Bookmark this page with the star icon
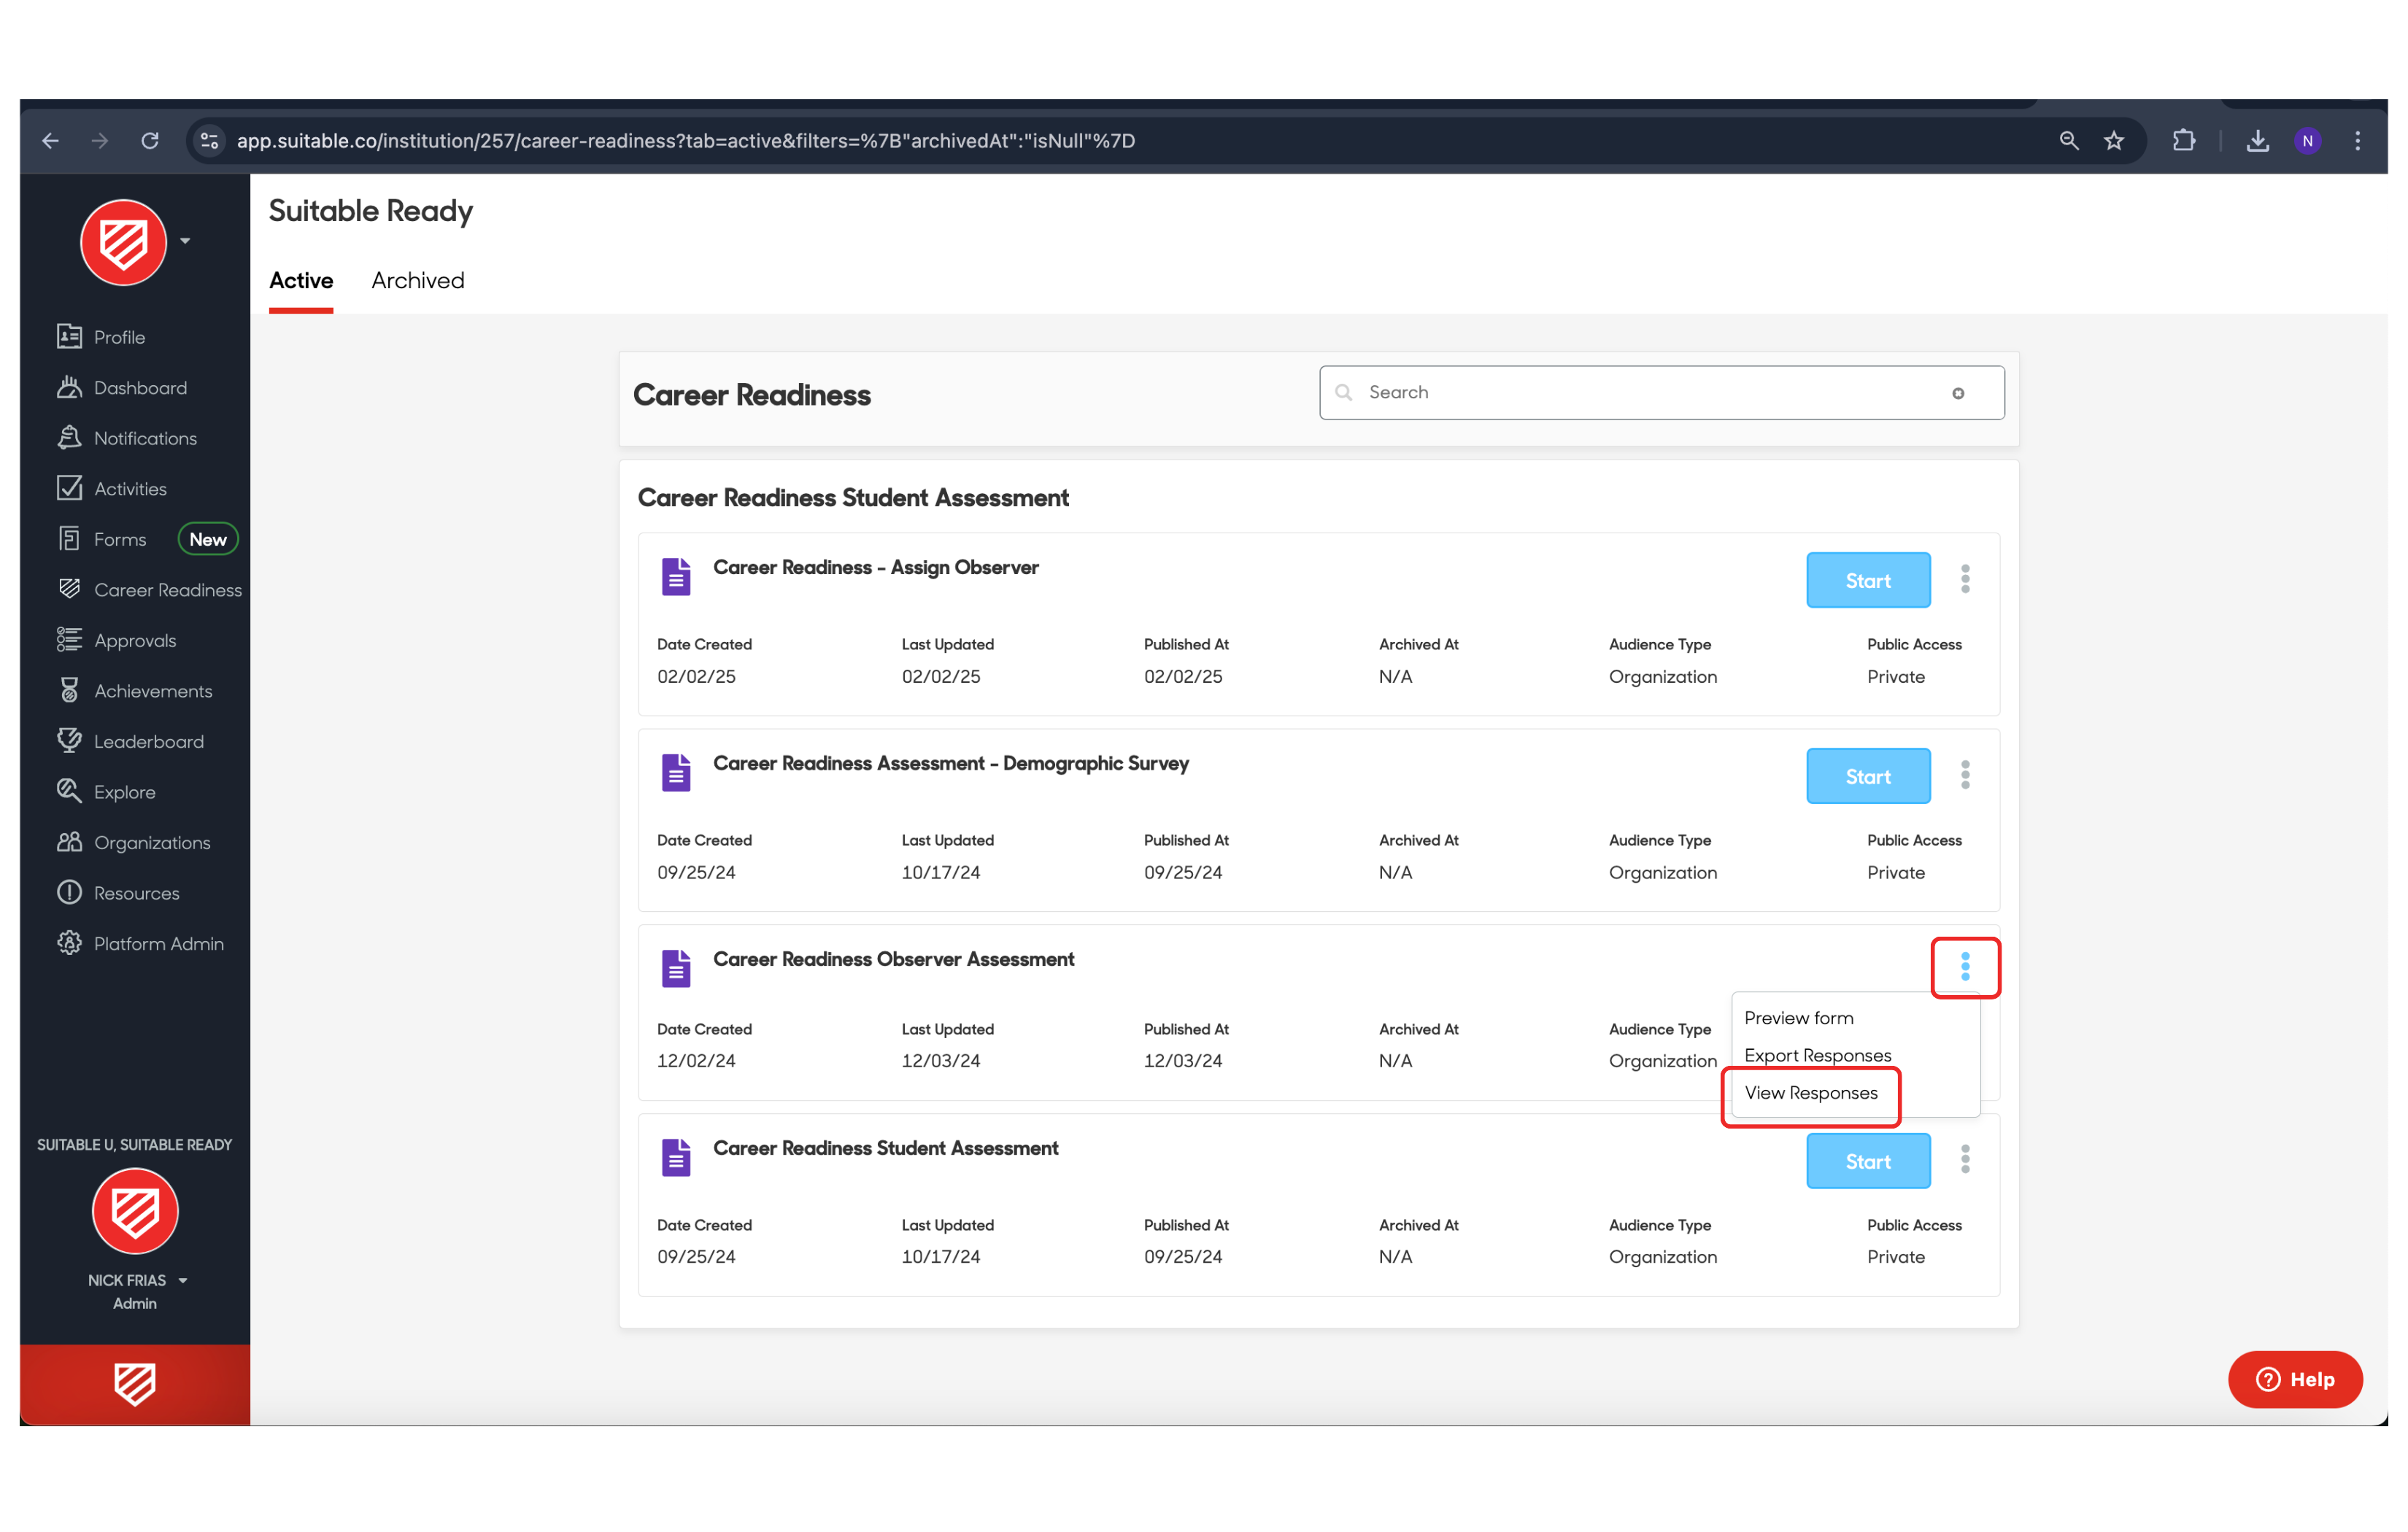This screenshot has width=2408, height=1532. coord(2114,141)
